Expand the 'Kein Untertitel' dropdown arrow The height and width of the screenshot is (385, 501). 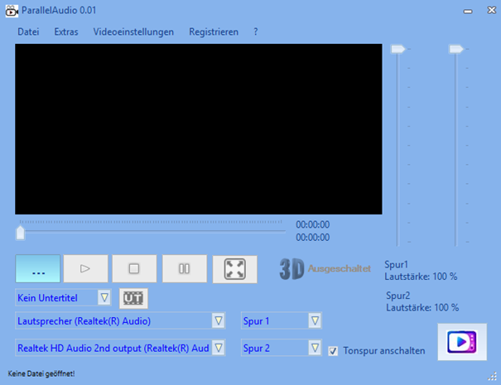(104, 298)
